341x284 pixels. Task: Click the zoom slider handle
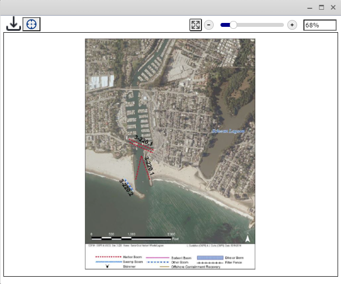pyautogui.click(x=233, y=25)
